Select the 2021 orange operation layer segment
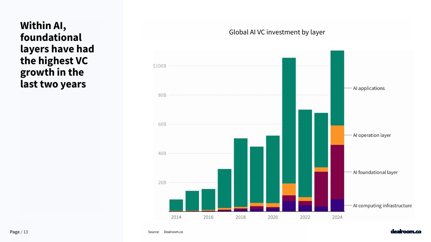 click(289, 189)
